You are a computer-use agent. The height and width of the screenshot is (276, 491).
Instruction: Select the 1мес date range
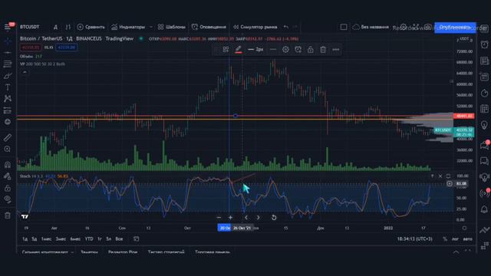click(46, 238)
